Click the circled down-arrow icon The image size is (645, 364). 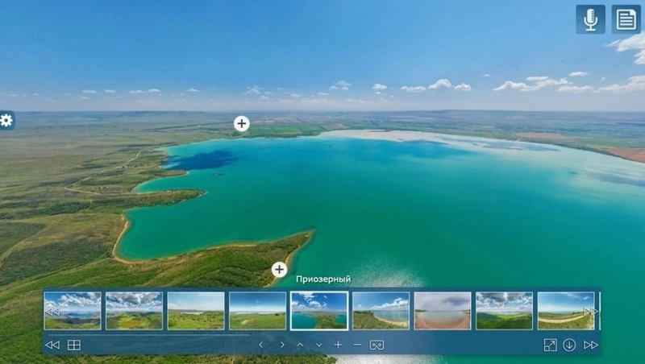coord(569,345)
